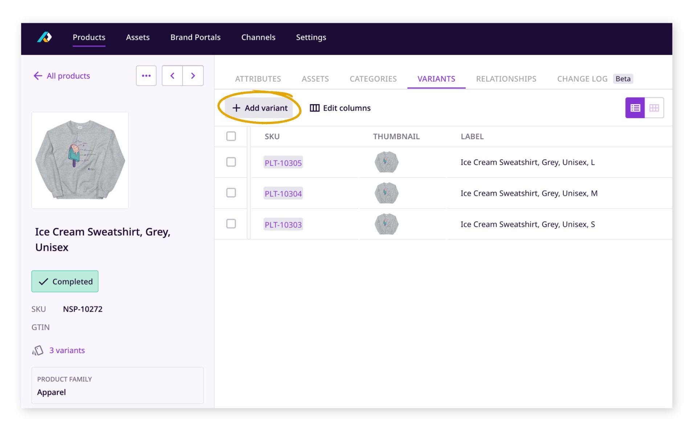Switch to the Attributes tab
Viewport: 697px width, 435px height.
tap(258, 79)
